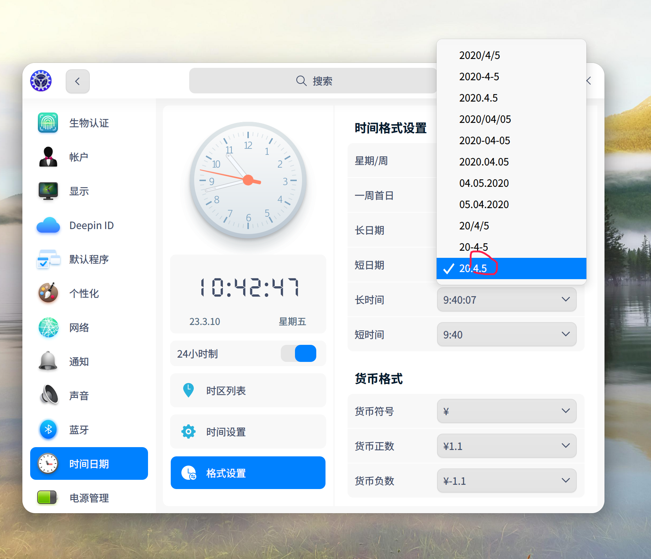This screenshot has height=559, width=651.
Task: Click the Timezone List (时区列表) pin icon
Action: point(188,390)
